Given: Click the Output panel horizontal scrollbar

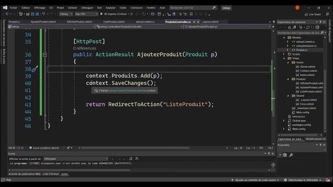Looking at the screenshot, I should coord(71,170).
